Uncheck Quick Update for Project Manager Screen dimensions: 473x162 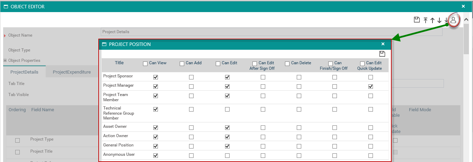(371, 86)
